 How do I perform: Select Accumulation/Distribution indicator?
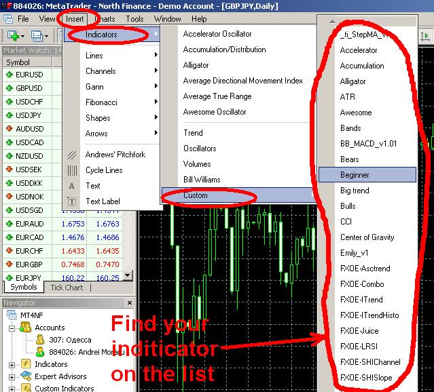[225, 50]
